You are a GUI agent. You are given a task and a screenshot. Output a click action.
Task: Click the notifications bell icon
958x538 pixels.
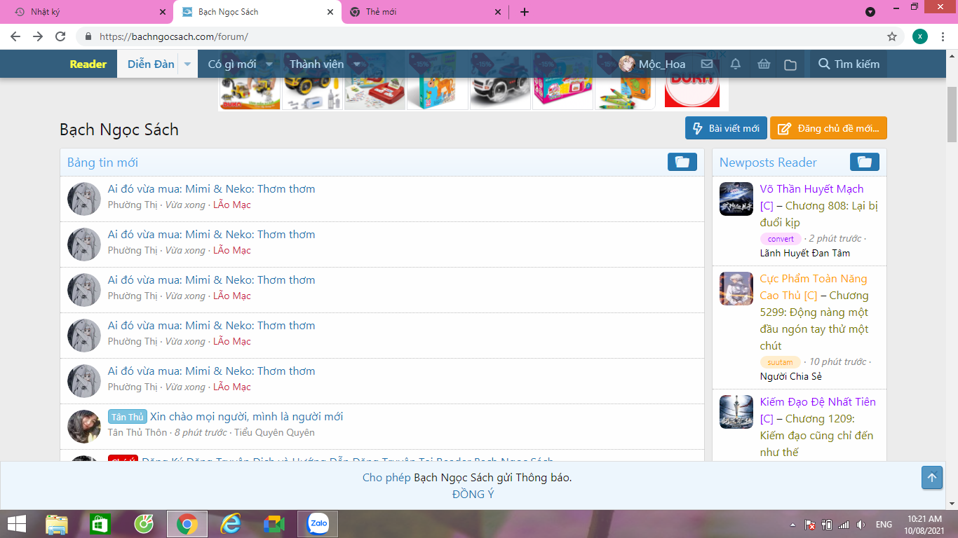pyautogui.click(x=736, y=64)
